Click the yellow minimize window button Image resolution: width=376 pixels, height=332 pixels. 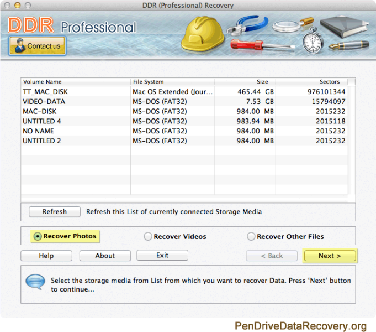17,5
